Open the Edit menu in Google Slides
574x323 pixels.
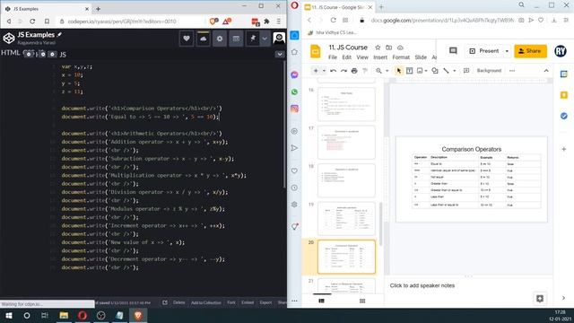347,57
